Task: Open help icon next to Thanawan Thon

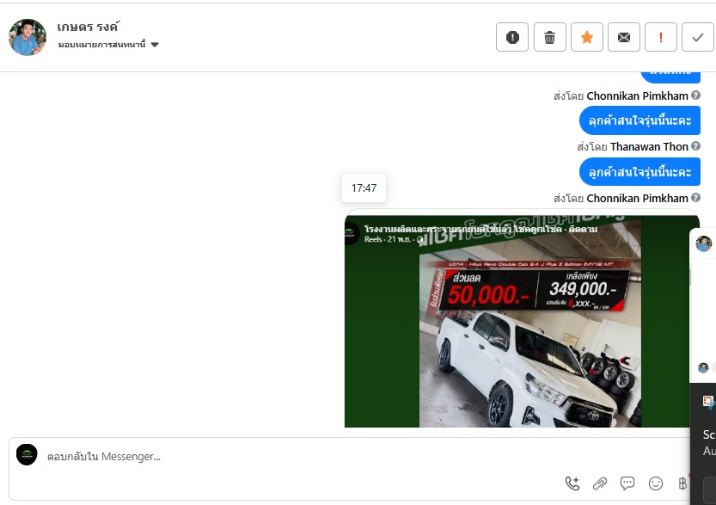Action: (x=695, y=145)
